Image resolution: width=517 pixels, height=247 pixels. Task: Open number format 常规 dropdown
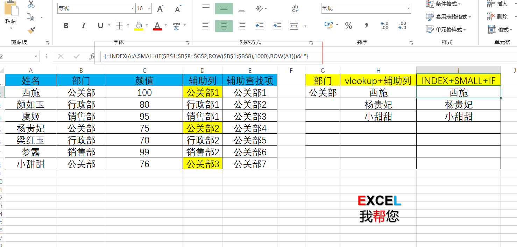click(x=409, y=8)
